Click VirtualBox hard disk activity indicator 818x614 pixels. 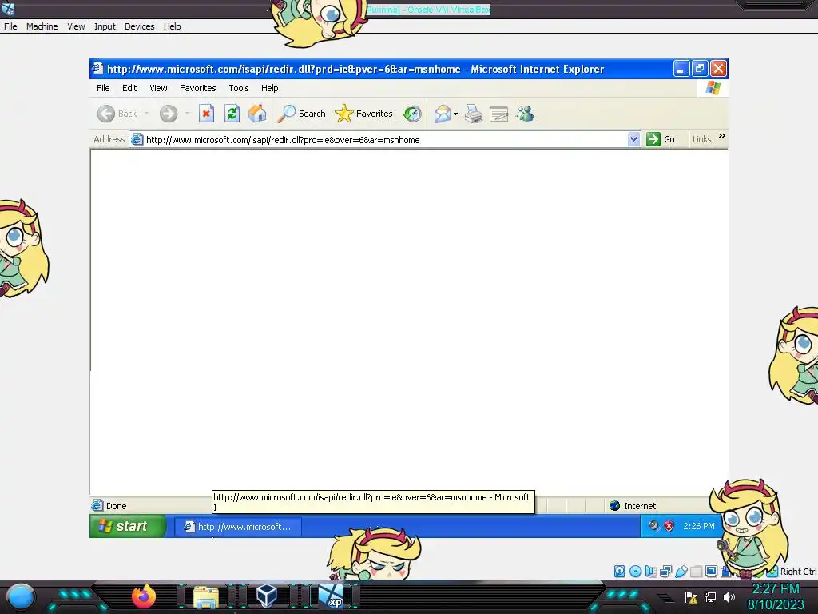coord(619,571)
